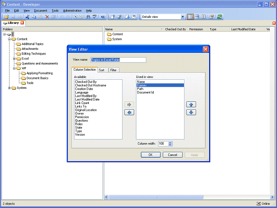Open the Document menu
277x208 pixels.
40,10
